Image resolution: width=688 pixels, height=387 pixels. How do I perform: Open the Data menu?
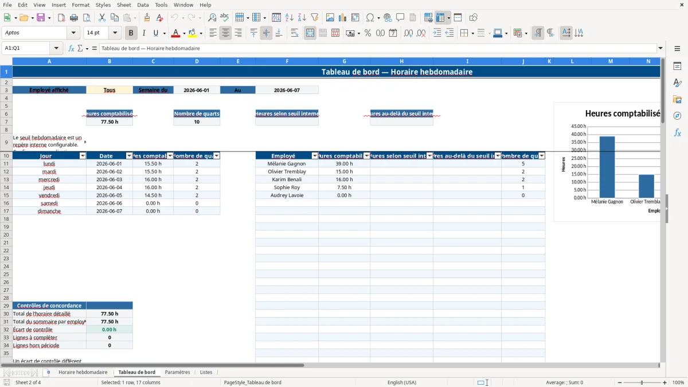[143, 5]
